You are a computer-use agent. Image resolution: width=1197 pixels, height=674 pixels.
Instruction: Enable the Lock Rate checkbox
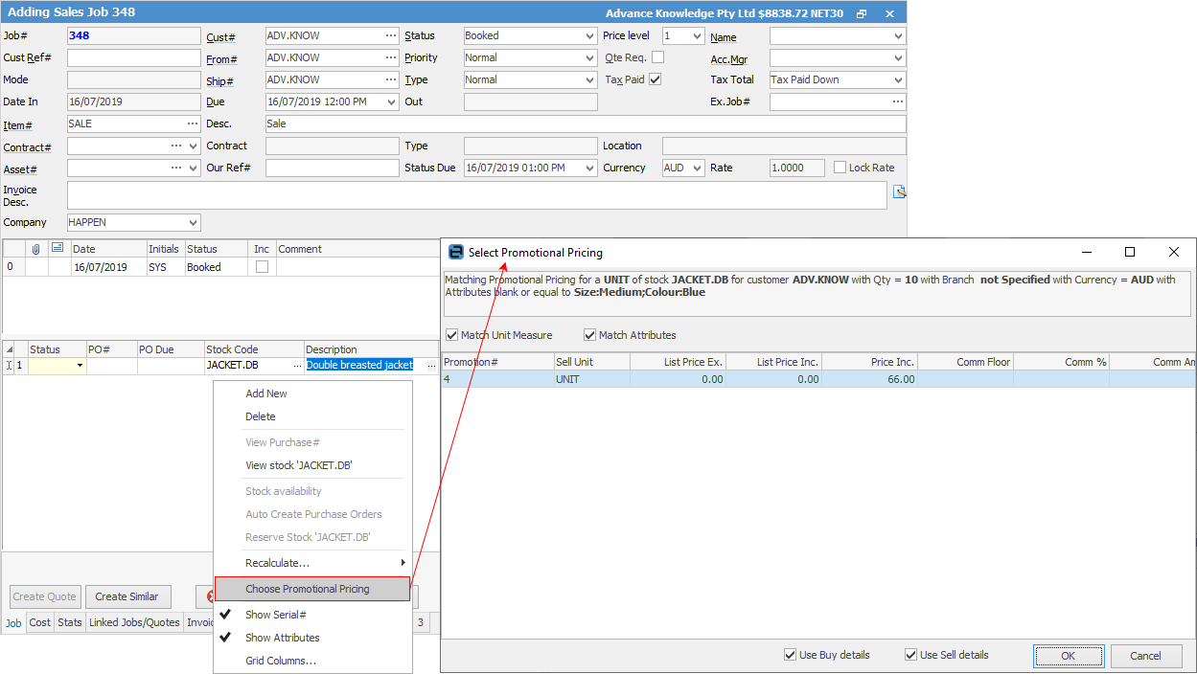[x=840, y=168]
